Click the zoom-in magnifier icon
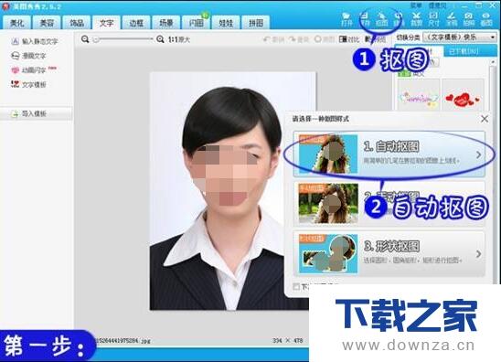 click(160, 39)
